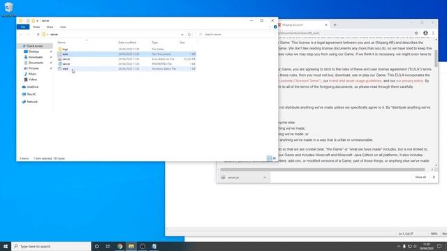Open the Chrome profile avatar
This screenshot has height=251, width=447.
(x=425, y=33)
